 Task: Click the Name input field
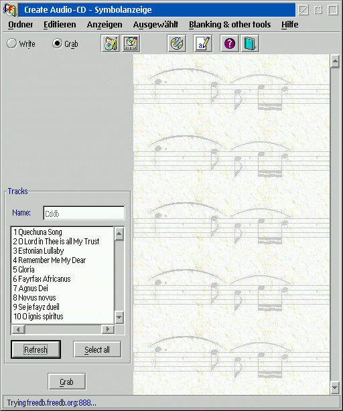84,213
